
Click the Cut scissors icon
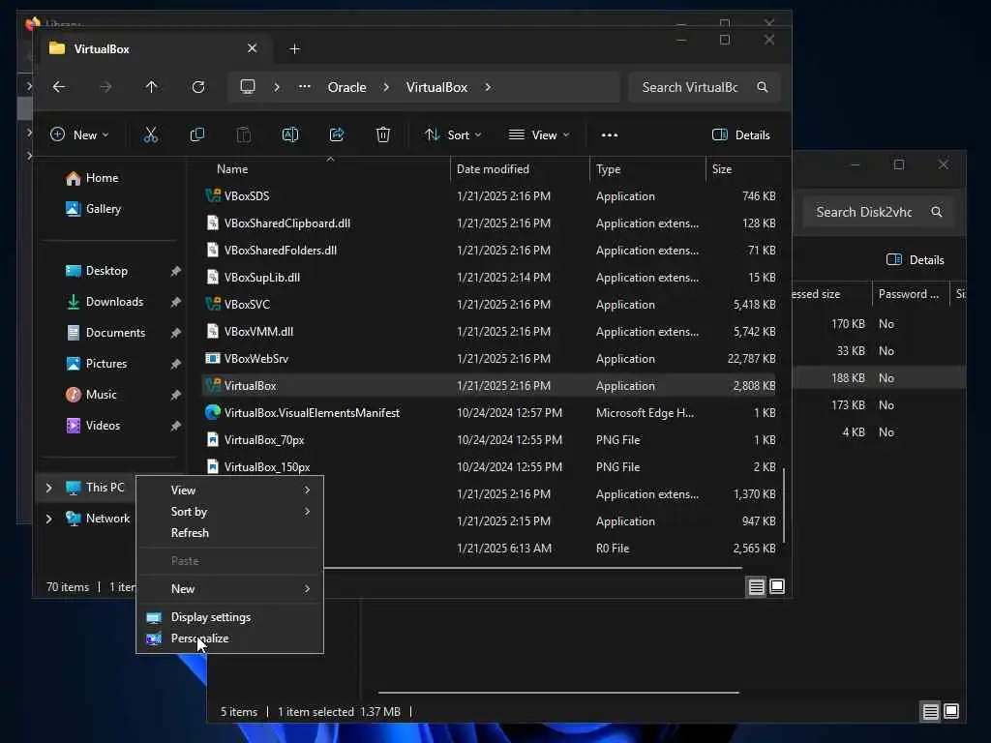point(150,134)
